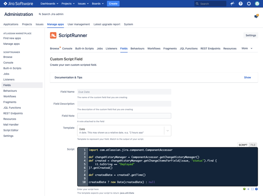Click the ScriptRunner Settings button

[x=251, y=35]
